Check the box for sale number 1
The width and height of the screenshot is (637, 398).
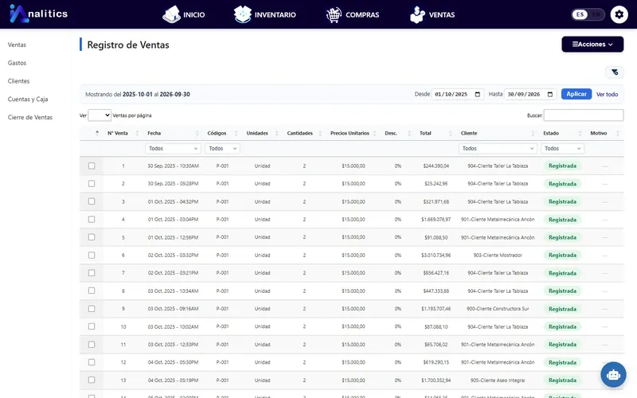pyautogui.click(x=92, y=166)
